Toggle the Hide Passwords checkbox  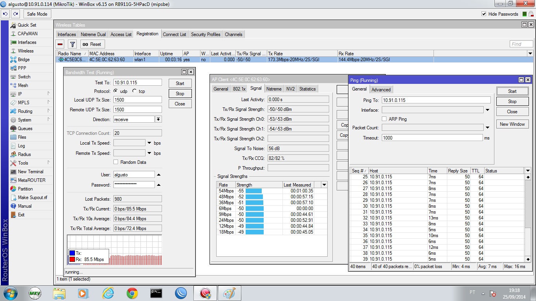point(484,14)
